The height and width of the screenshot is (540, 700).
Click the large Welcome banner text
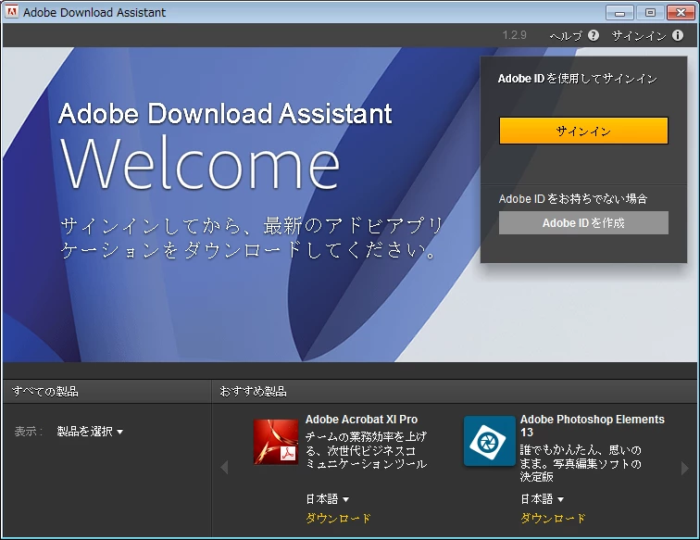[x=200, y=163]
